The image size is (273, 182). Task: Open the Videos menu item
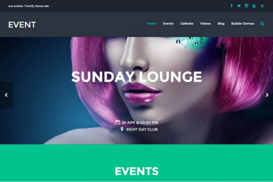(206, 23)
